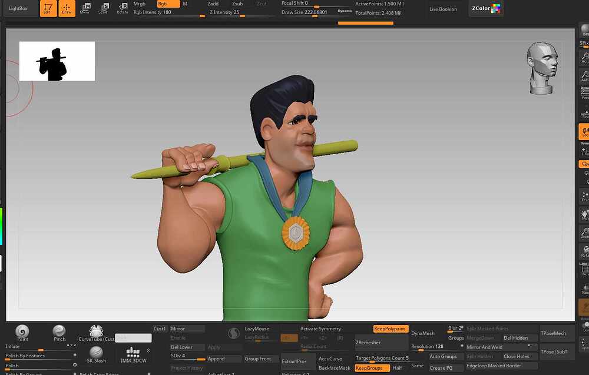Toggle the Rgb paint mode
Viewport: 589px width, 375px height.
tap(168, 4)
